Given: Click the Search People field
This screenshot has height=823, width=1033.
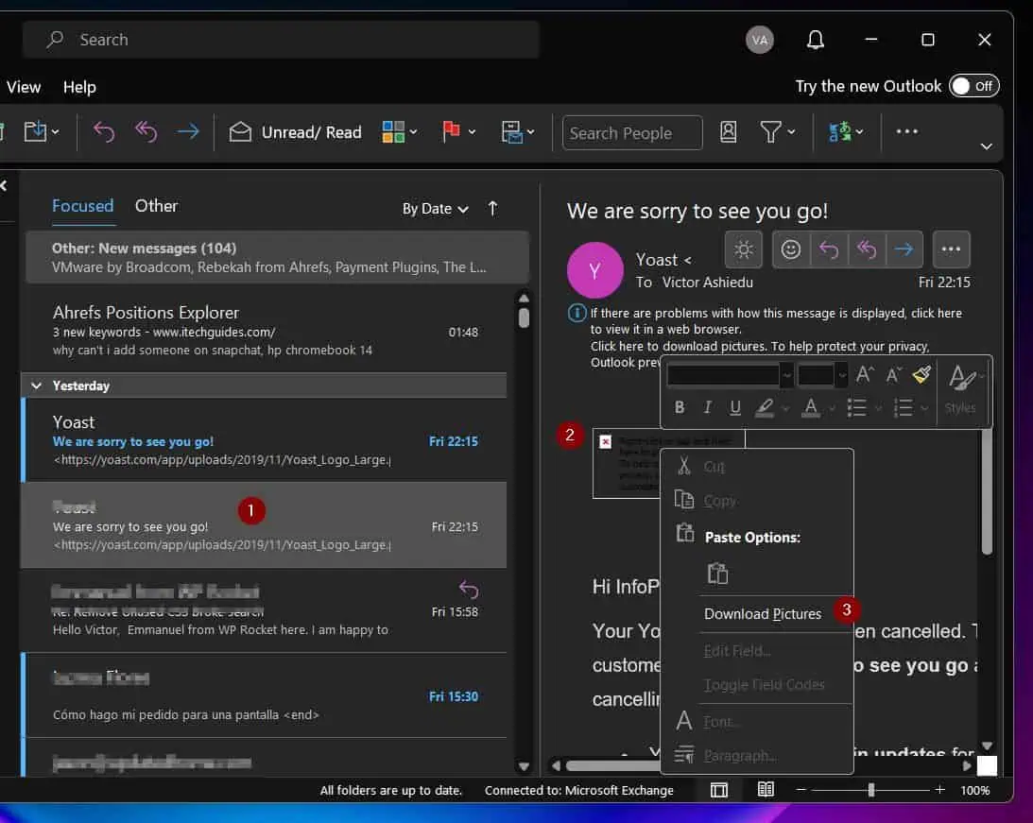Looking at the screenshot, I should click(x=631, y=133).
